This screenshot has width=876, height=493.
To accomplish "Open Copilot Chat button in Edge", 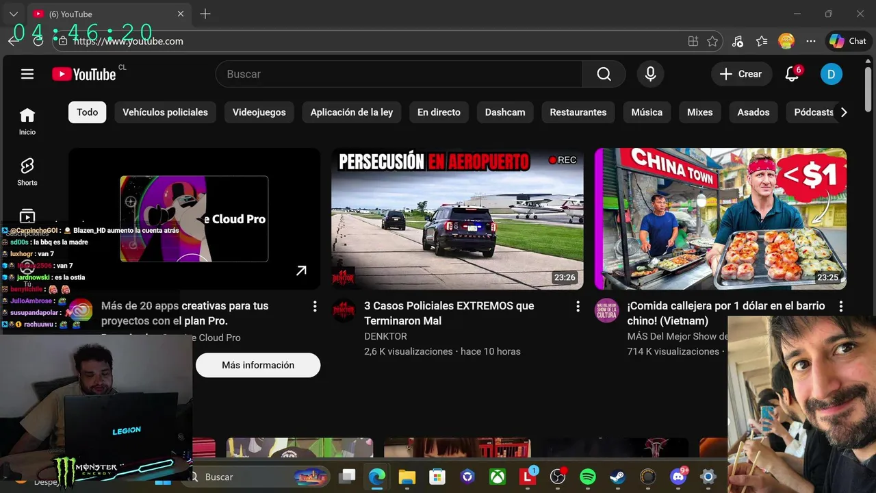I will (x=848, y=41).
